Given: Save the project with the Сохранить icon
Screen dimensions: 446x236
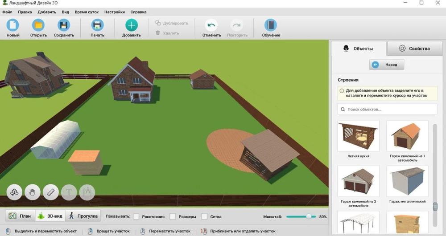Looking at the screenshot, I should tap(64, 25).
